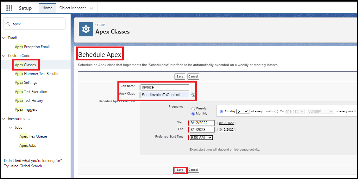Open Apex Triggers page
This screenshot has height=179, width=358.
26,109
